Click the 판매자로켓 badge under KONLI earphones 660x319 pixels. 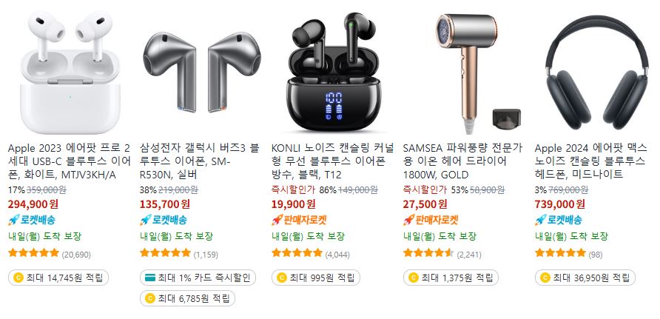pos(299,220)
